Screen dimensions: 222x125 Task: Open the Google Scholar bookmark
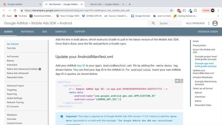140,16
